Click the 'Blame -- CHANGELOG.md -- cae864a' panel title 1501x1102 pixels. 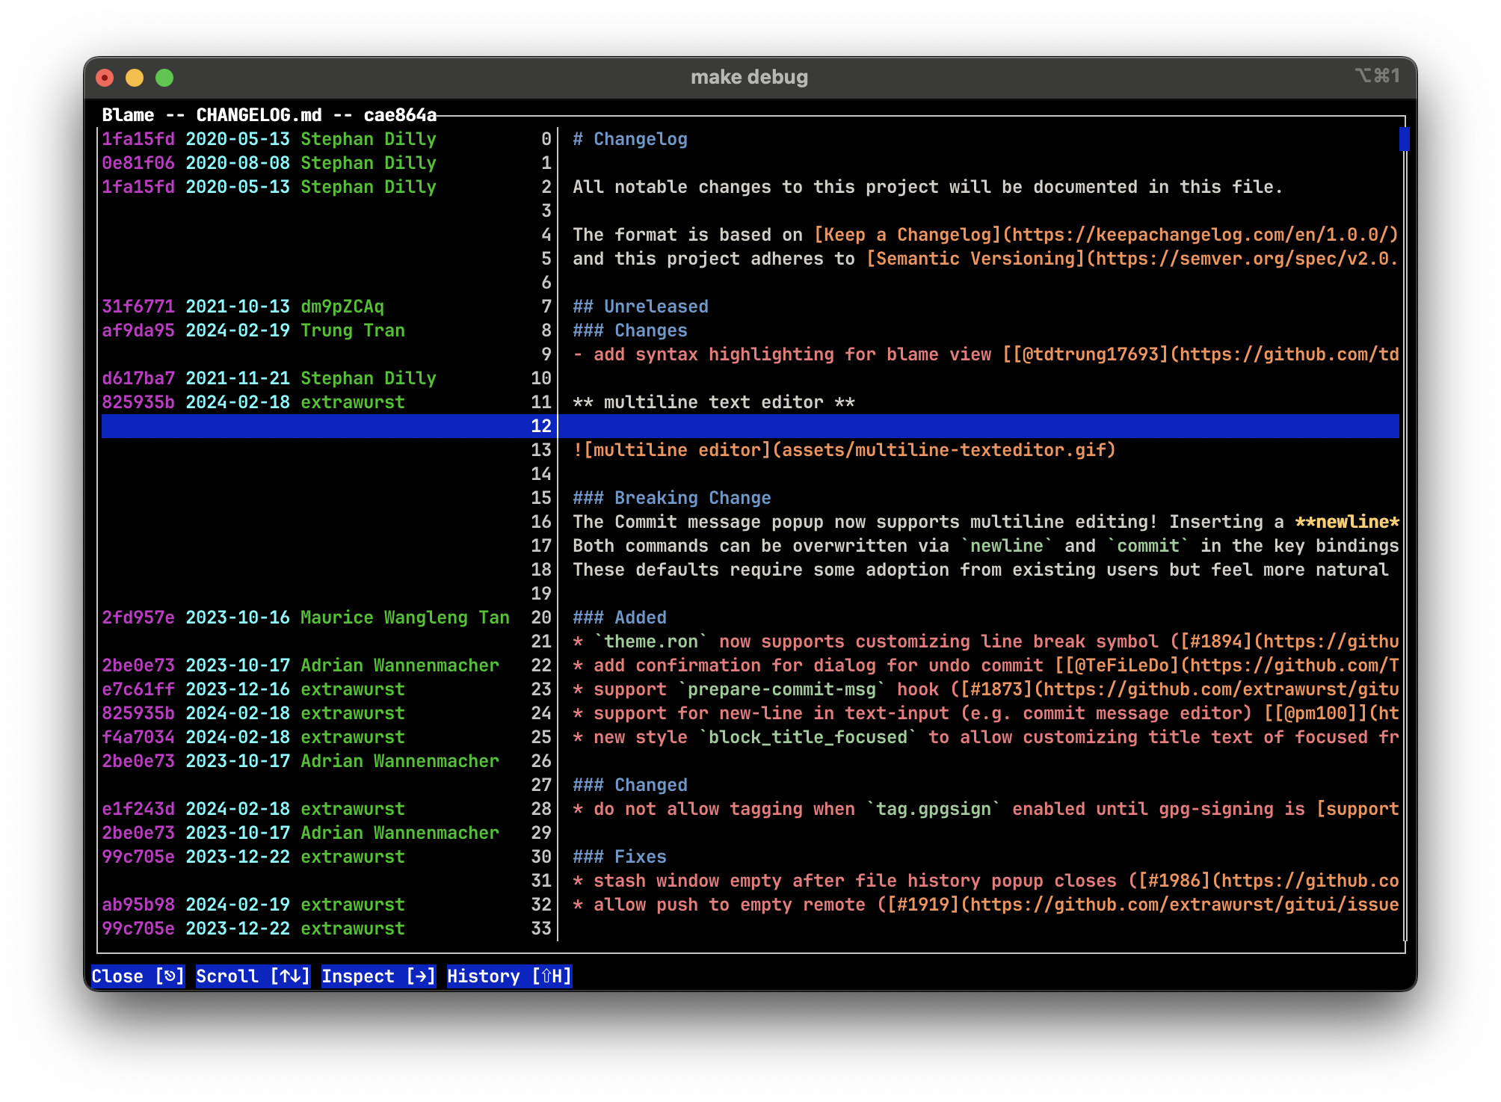point(269,115)
